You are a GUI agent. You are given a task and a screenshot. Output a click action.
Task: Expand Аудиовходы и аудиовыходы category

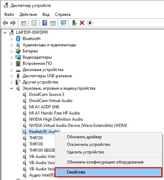coord(12,45)
